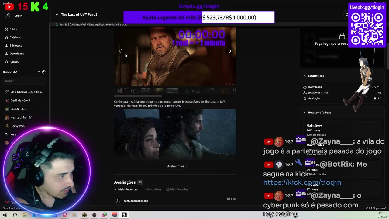The height and width of the screenshot is (219, 389).
Task: Open the Windows Start menu
Action: (5, 215)
